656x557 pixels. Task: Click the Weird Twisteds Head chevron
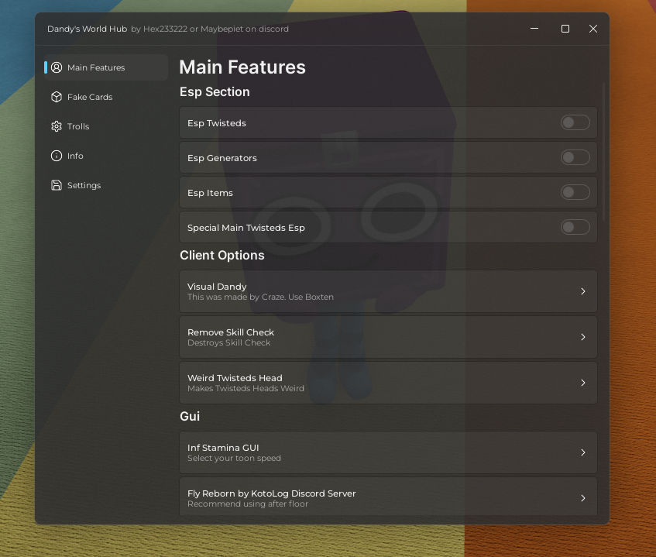click(x=582, y=383)
